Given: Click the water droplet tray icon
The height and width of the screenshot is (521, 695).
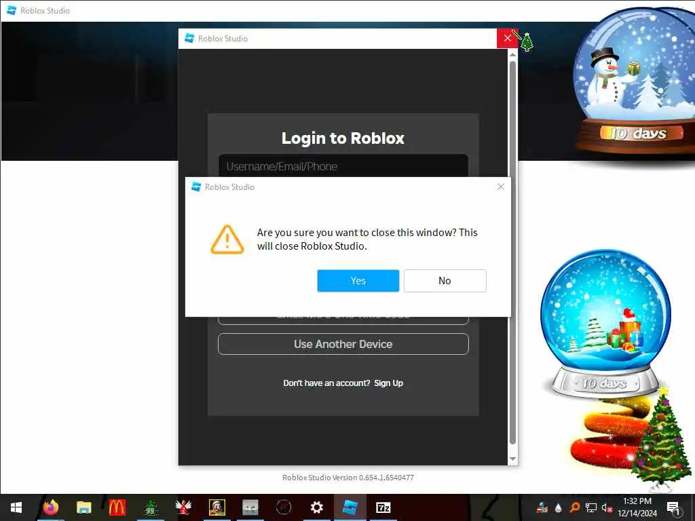Looking at the screenshot, I should 558,507.
